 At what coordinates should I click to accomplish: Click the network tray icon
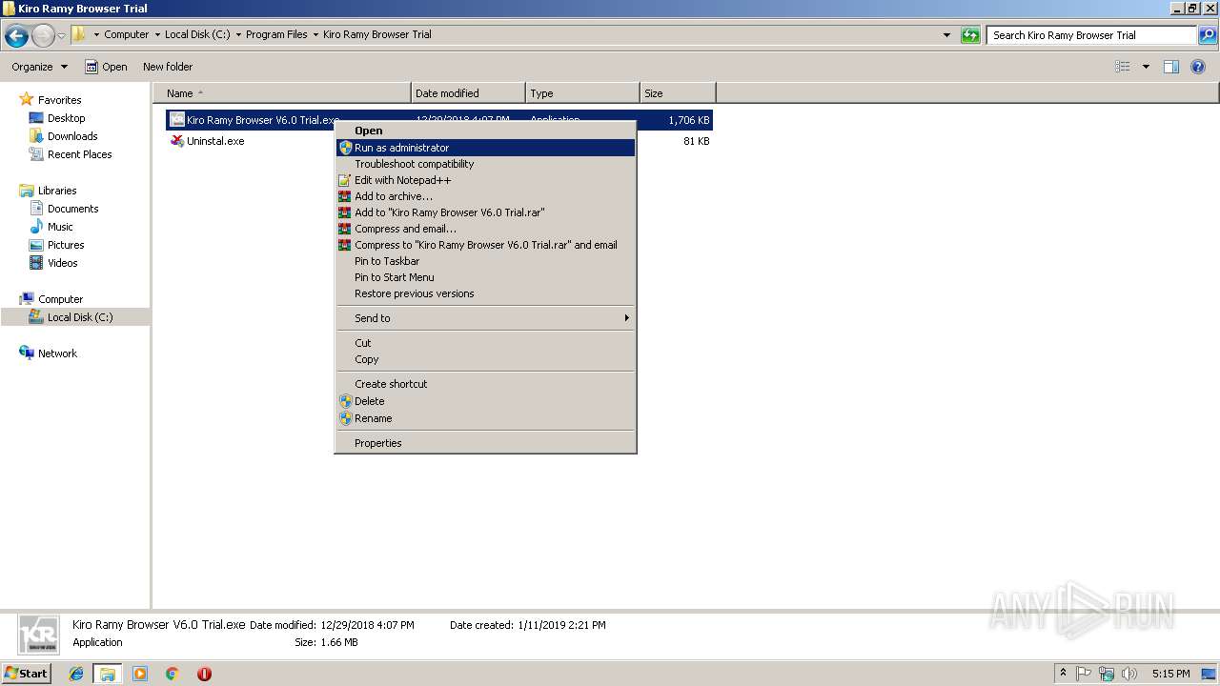click(1107, 674)
